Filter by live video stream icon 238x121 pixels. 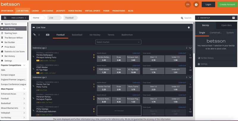48,35
